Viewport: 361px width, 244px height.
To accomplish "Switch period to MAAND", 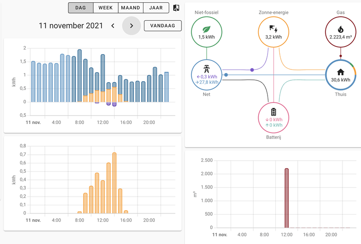I will click(130, 8).
